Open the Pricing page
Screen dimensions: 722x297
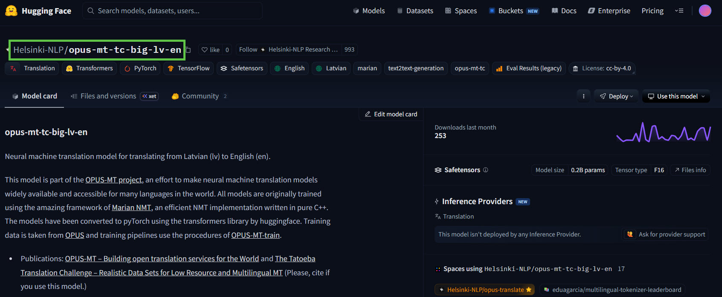tap(652, 11)
